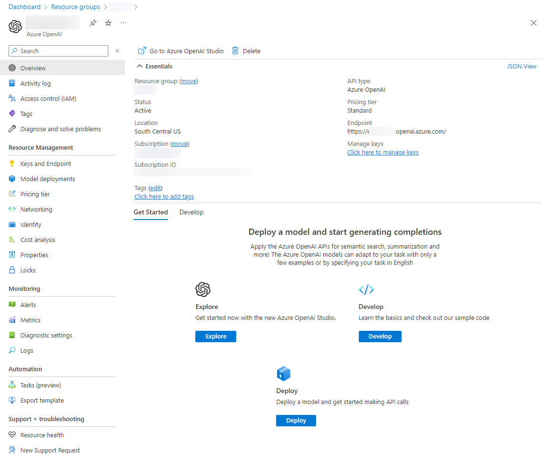Switch to the Develop tab
Image resolution: width=547 pixels, height=462 pixels.
[191, 212]
